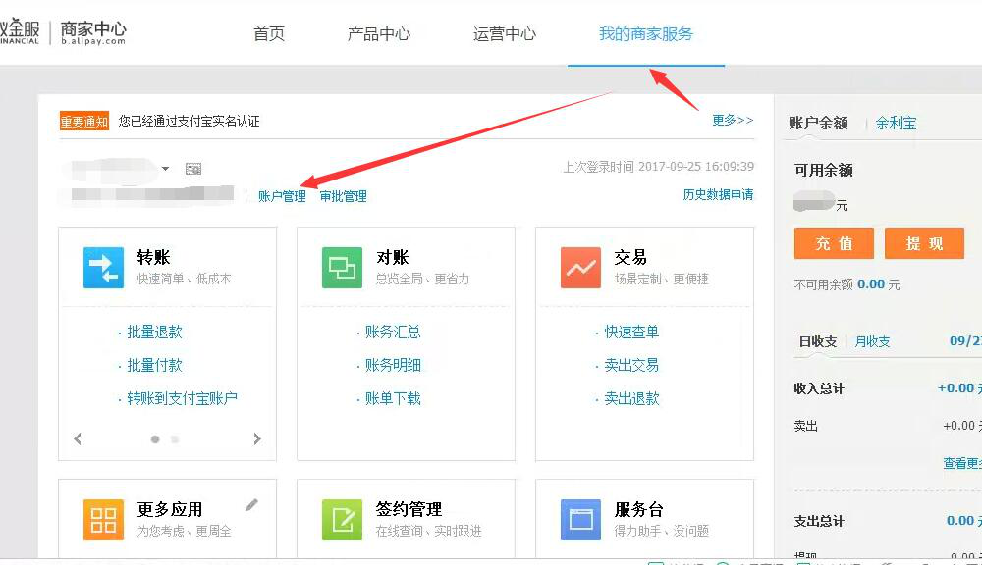Image resolution: width=982 pixels, height=565 pixels.
Task: Switch to 产品中心 navigation tab
Action: coord(379,33)
